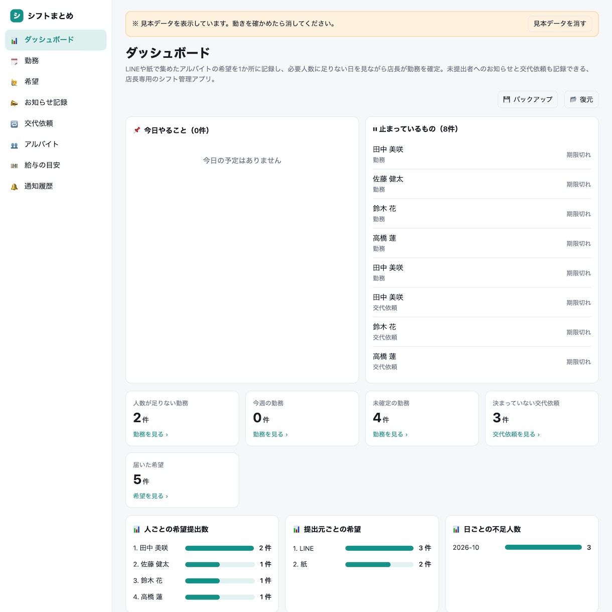Navigate to お知らせ記録
Screen dimensions: 612x612
56,102
